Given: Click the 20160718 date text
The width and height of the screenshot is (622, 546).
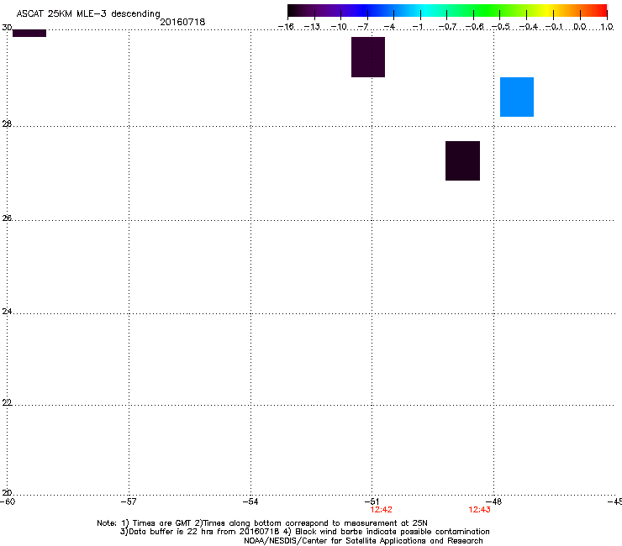Looking at the screenshot, I should click(182, 22).
